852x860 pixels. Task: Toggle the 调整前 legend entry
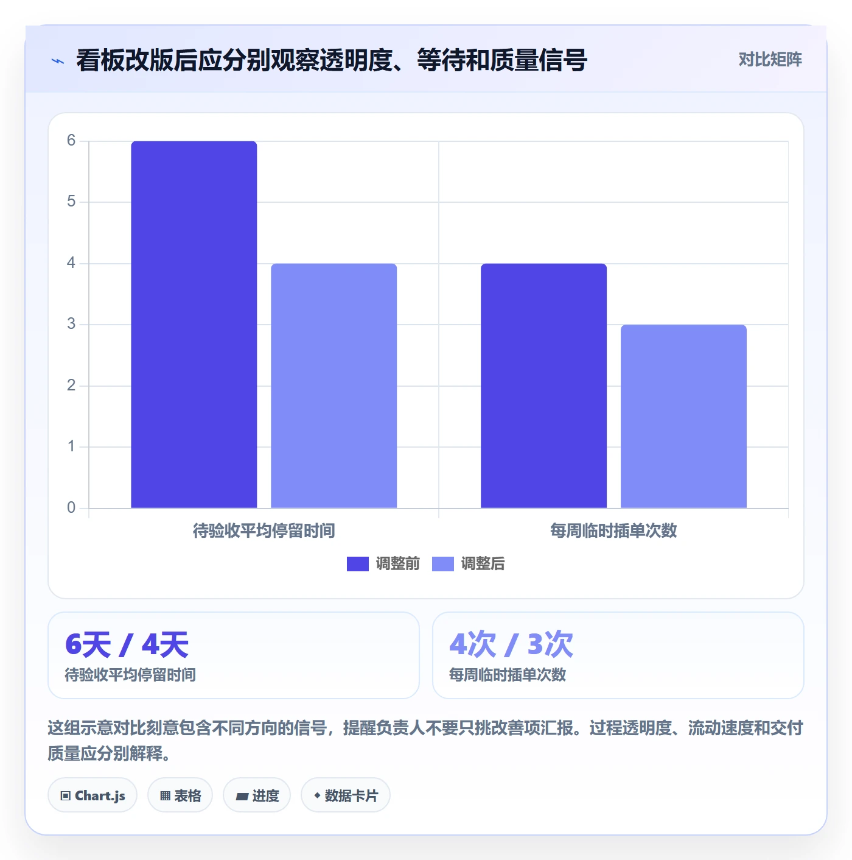(383, 564)
